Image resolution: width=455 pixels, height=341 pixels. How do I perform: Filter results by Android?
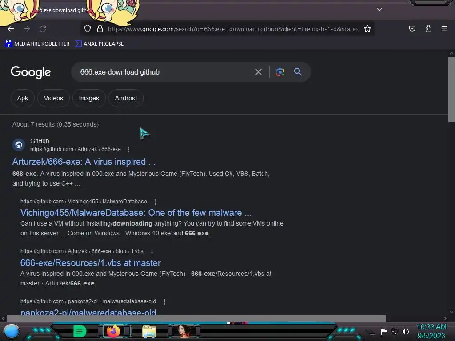click(126, 98)
